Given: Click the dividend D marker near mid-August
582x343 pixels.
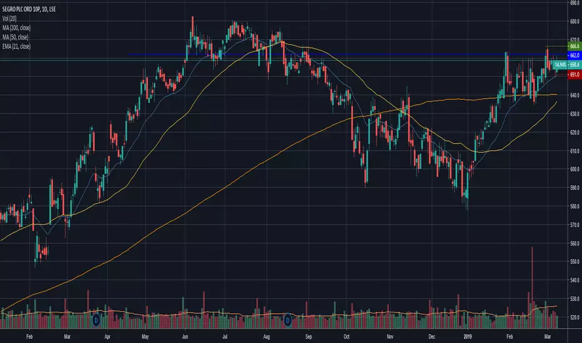Looking at the screenshot, I should (287, 320).
